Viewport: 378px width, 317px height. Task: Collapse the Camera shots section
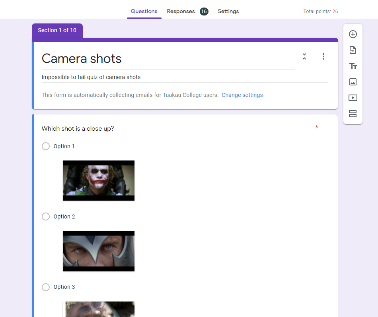pyautogui.click(x=304, y=56)
